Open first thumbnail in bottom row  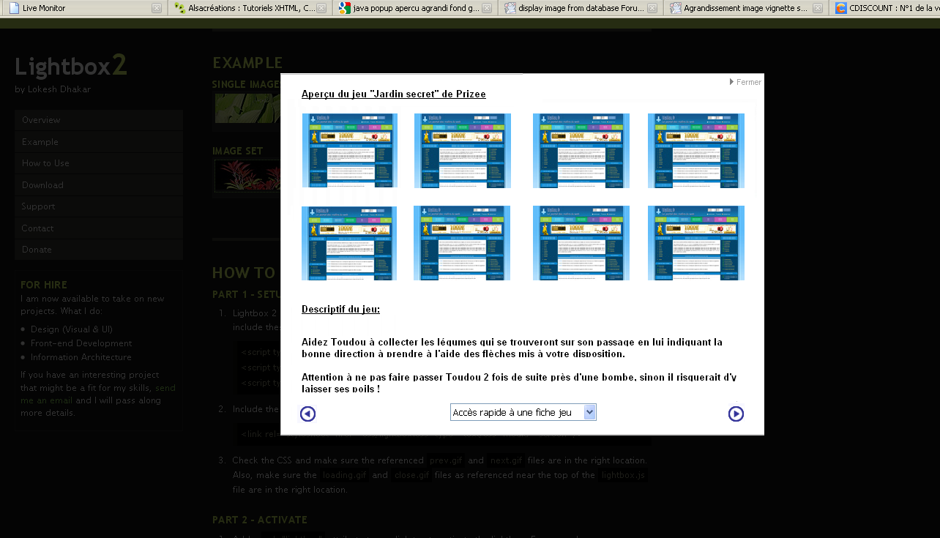point(349,243)
